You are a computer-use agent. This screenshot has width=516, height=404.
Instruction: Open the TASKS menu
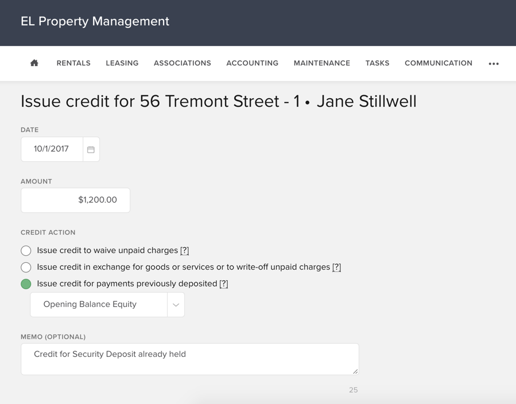pyautogui.click(x=377, y=63)
